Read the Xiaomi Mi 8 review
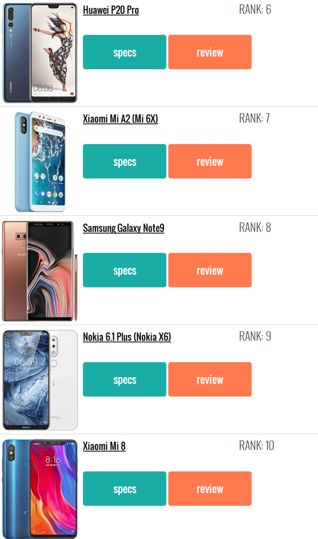318x539 pixels. [x=210, y=489]
